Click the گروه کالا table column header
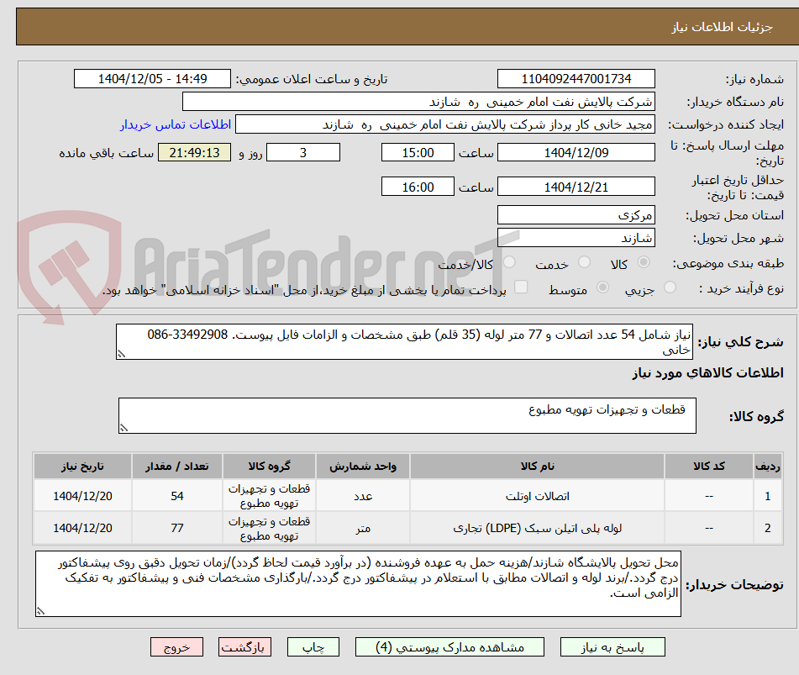 tap(269, 466)
